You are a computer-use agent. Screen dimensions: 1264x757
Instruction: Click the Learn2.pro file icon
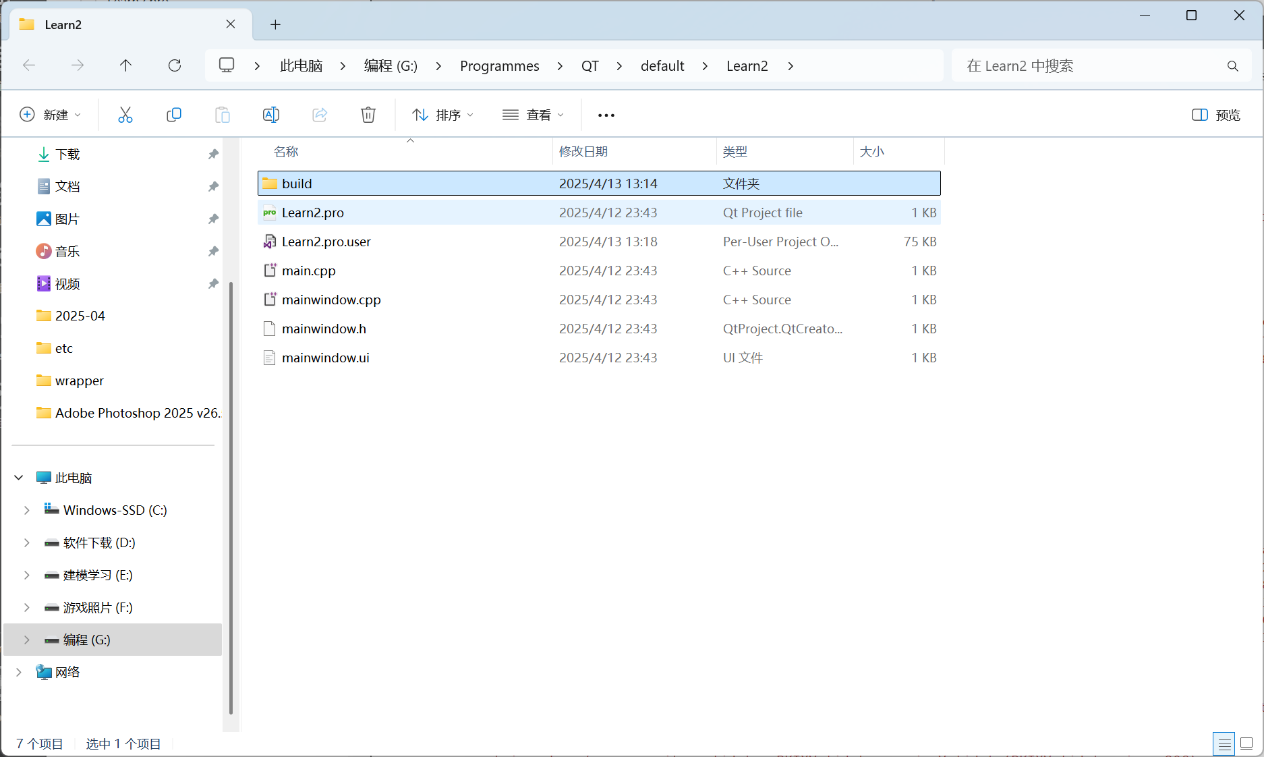pyautogui.click(x=270, y=213)
